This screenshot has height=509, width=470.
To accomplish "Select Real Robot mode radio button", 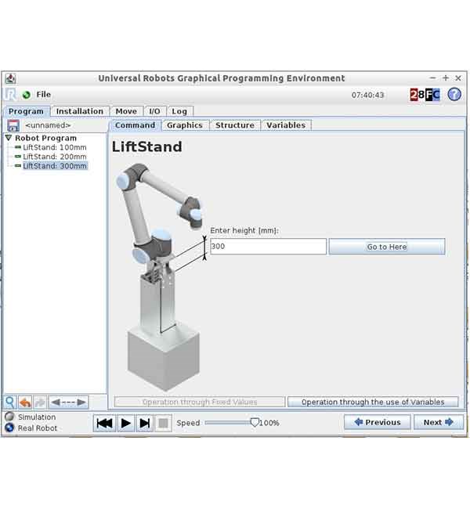I will 9,428.
